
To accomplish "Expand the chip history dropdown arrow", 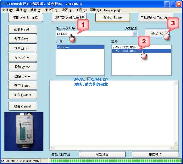I will click(x=135, y=34).
